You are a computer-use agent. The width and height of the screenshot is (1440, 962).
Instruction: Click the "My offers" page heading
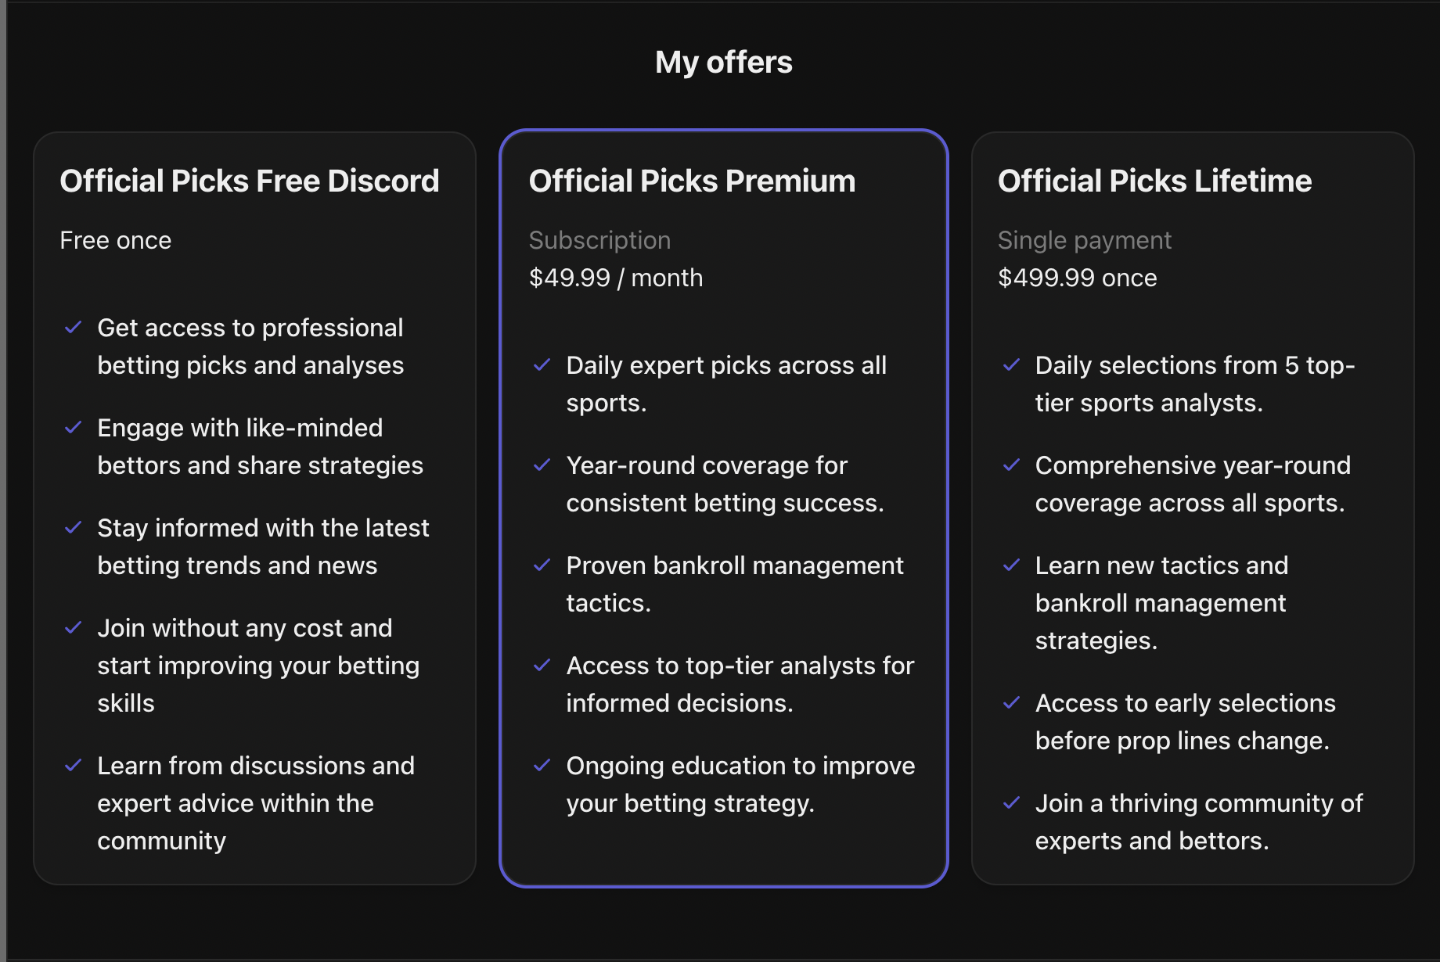(x=722, y=61)
